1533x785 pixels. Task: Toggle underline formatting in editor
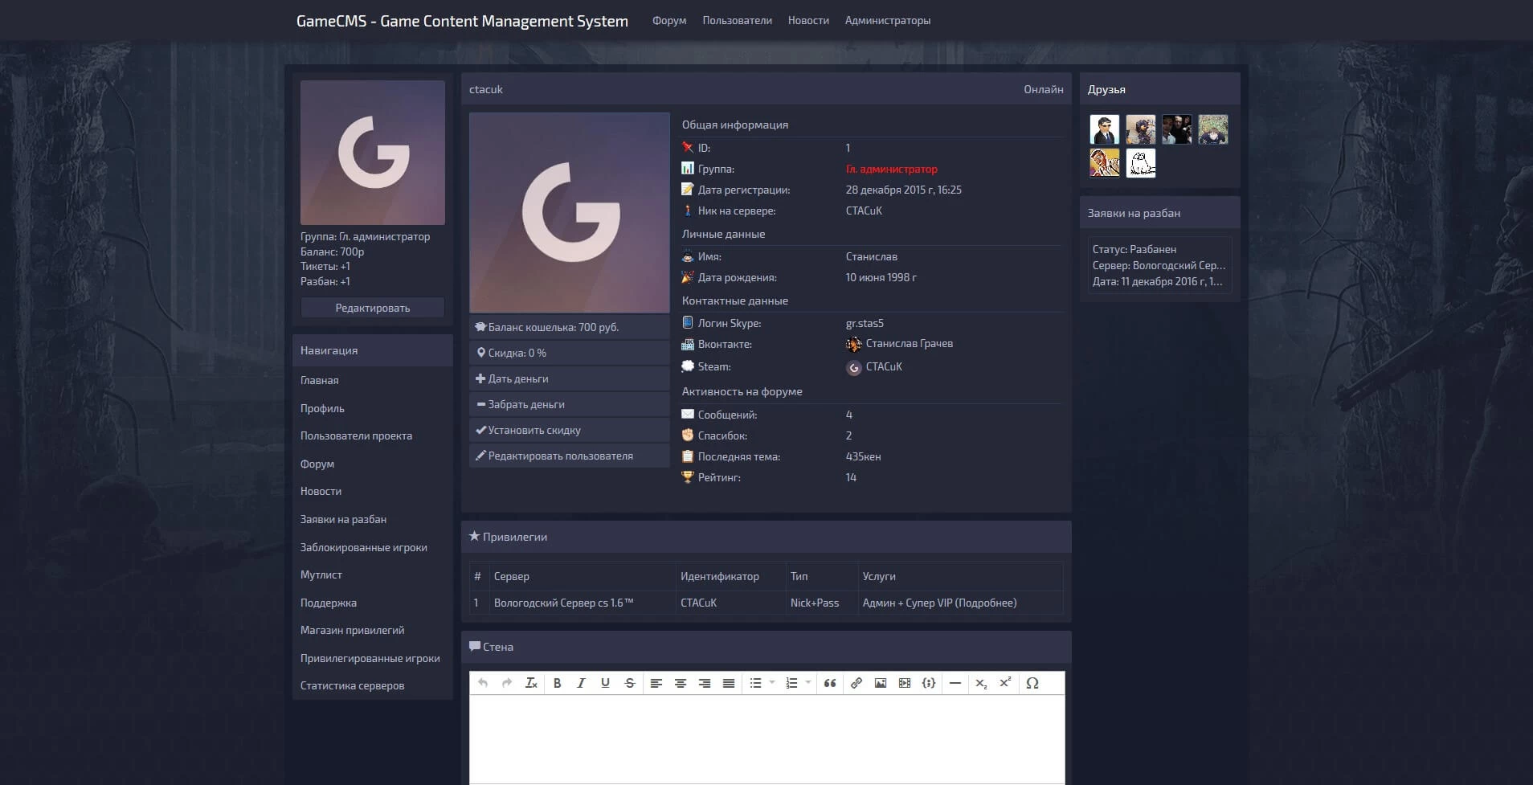pyautogui.click(x=605, y=683)
